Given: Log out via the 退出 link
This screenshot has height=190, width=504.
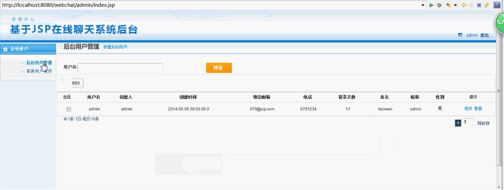Looking at the screenshot, I should click(x=484, y=35).
